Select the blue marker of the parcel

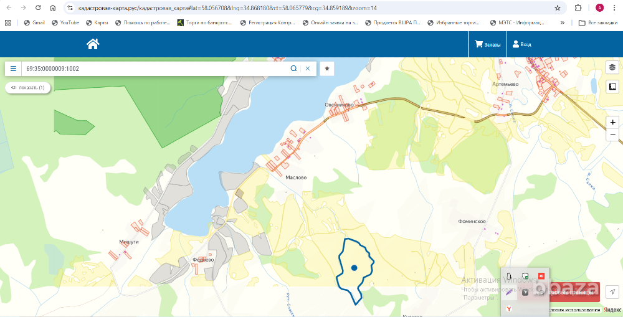click(354, 268)
